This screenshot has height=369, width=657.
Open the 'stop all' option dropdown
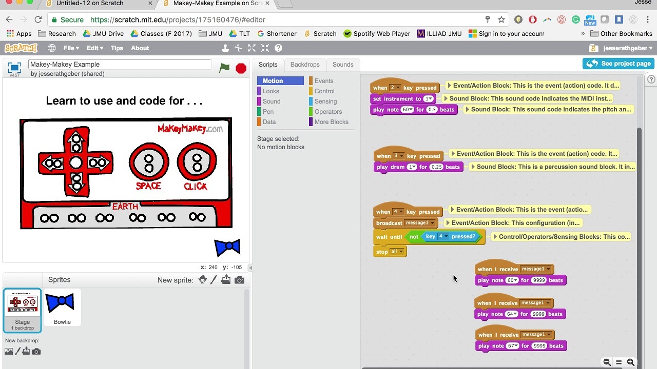(x=397, y=252)
